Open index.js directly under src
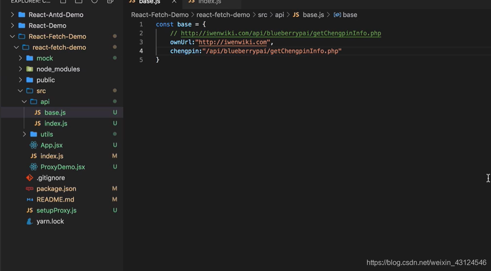This screenshot has width=491, height=271. pyautogui.click(x=52, y=156)
